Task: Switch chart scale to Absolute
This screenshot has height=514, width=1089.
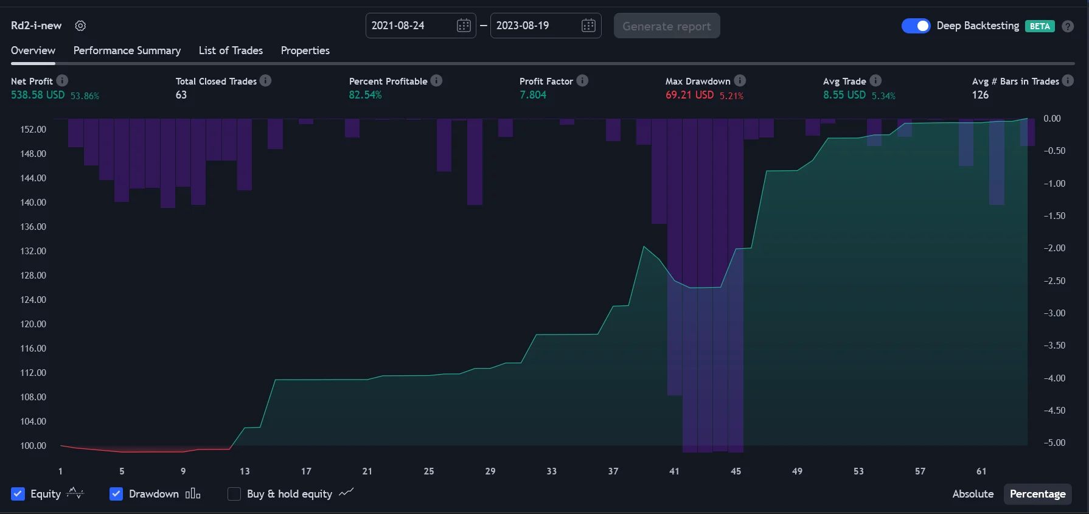Action: pyautogui.click(x=973, y=494)
